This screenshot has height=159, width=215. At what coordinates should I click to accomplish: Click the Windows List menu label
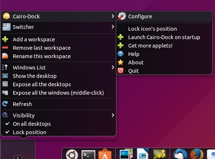tap(29, 68)
